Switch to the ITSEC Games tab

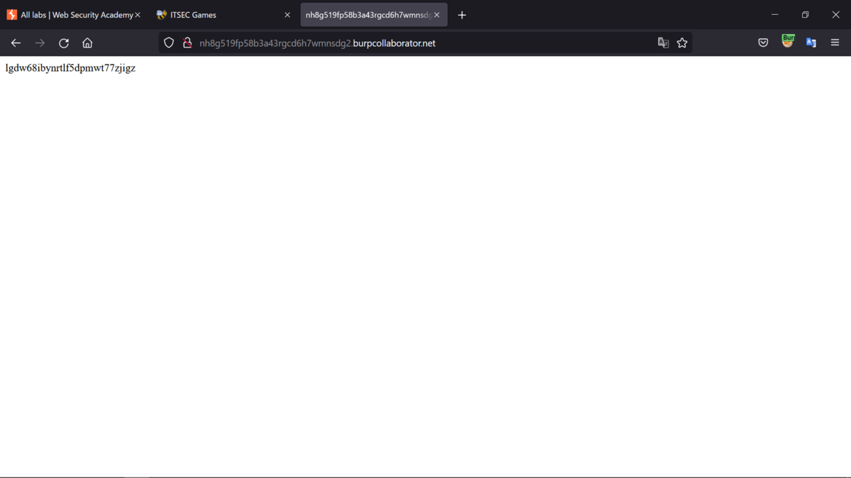pyautogui.click(x=223, y=15)
